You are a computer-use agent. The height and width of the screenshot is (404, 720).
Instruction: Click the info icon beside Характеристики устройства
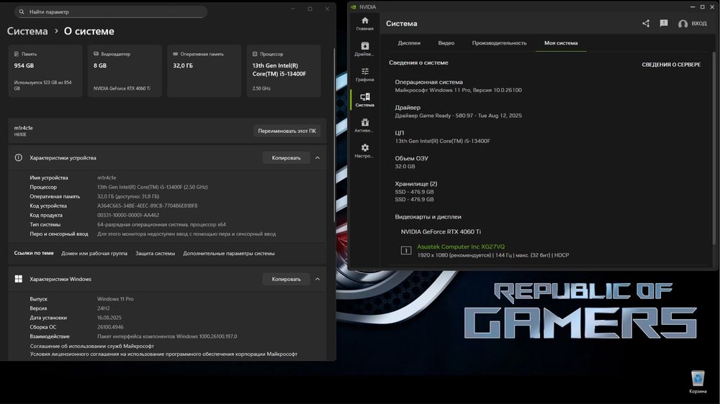pyautogui.click(x=19, y=157)
